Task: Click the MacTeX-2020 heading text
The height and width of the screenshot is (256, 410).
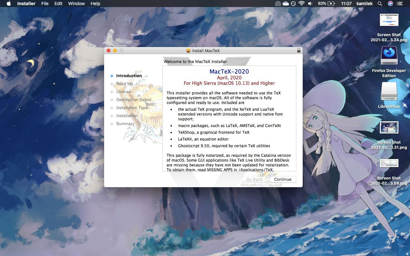Action: (x=229, y=71)
